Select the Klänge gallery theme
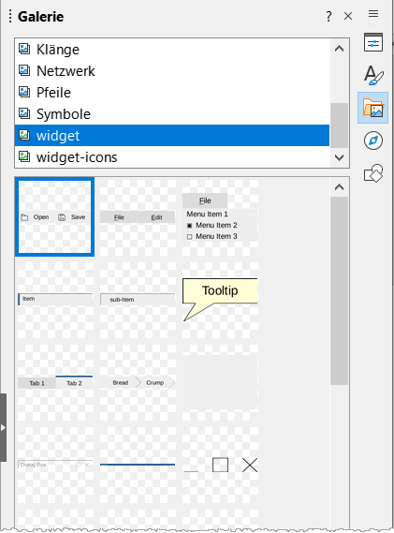Image resolution: width=394 pixels, height=533 pixels. 172,50
